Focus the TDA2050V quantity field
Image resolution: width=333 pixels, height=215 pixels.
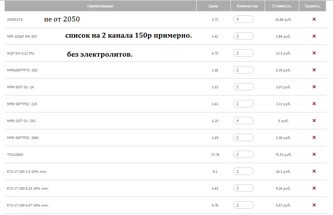243,154
